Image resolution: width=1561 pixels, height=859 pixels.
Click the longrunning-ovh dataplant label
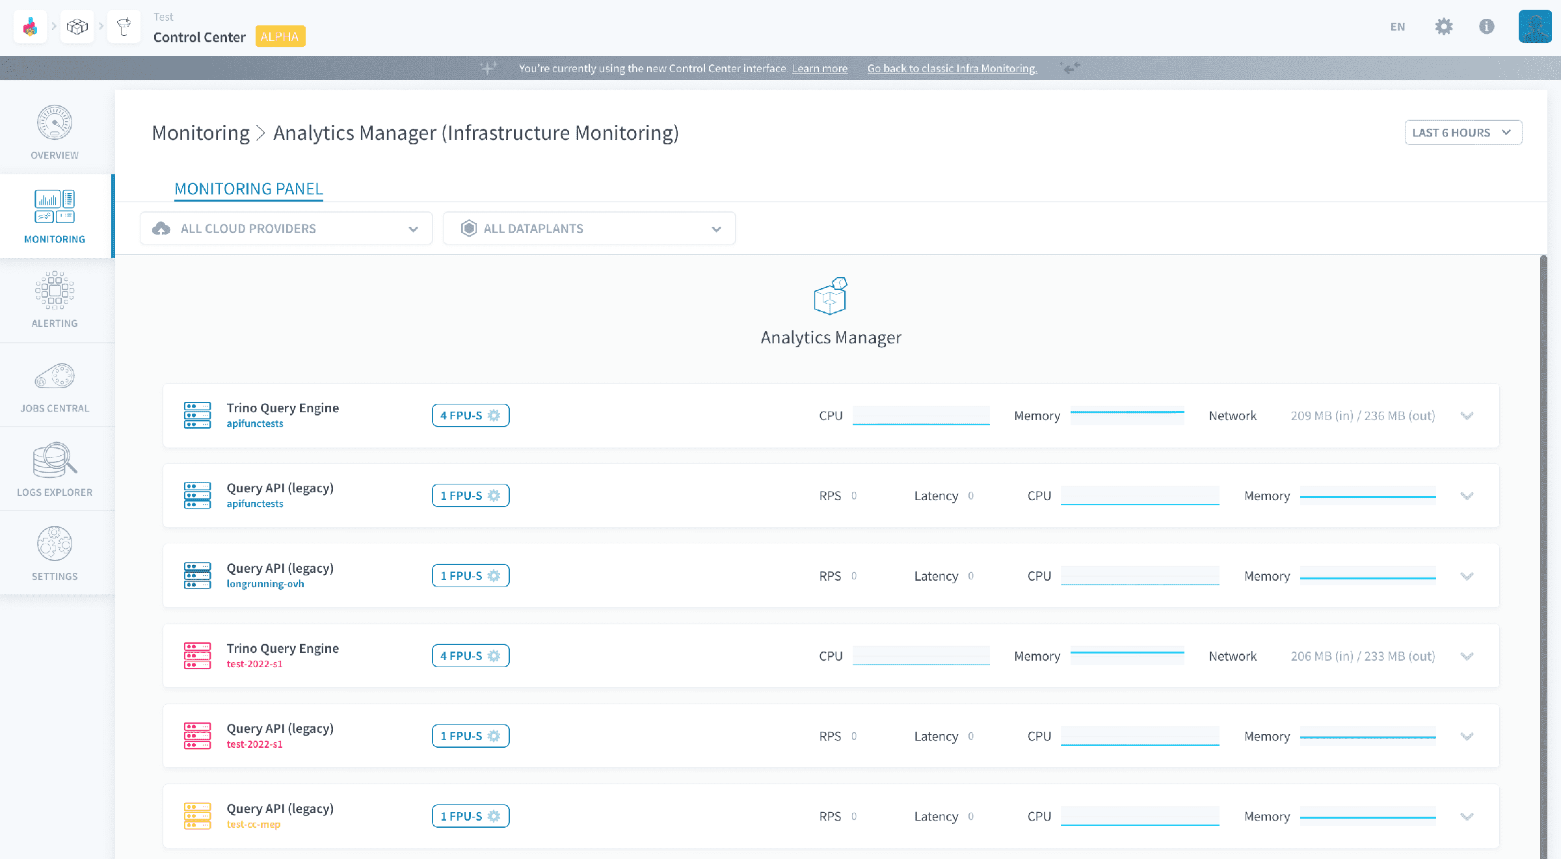[265, 584]
